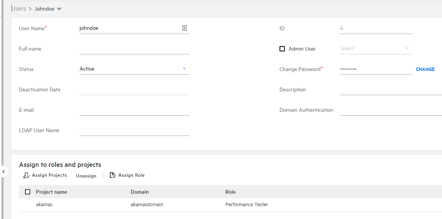Click the contact card icon in User Name field
The height and width of the screenshot is (219, 442).
point(184,28)
